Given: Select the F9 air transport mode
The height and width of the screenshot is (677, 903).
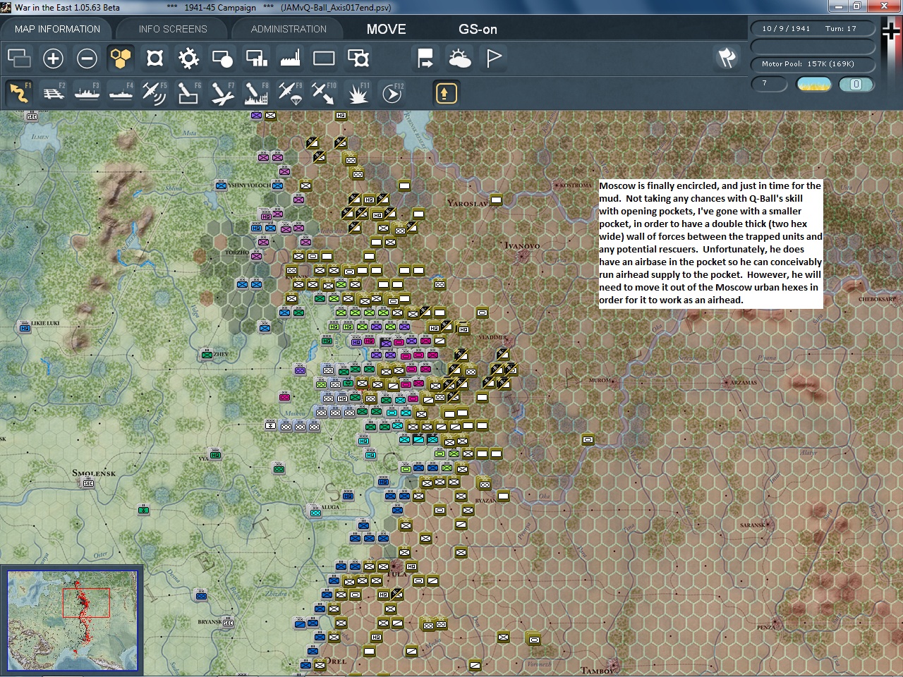Looking at the screenshot, I should pyautogui.click(x=290, y=92).
